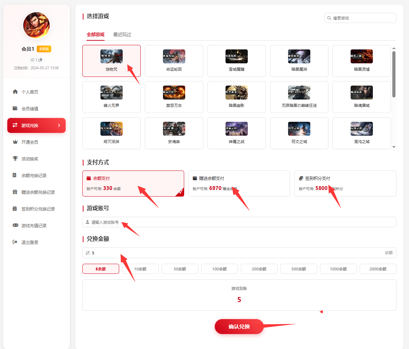
Task: Click the trophy icon for 活动抽奖
Action: coord(15,159)
